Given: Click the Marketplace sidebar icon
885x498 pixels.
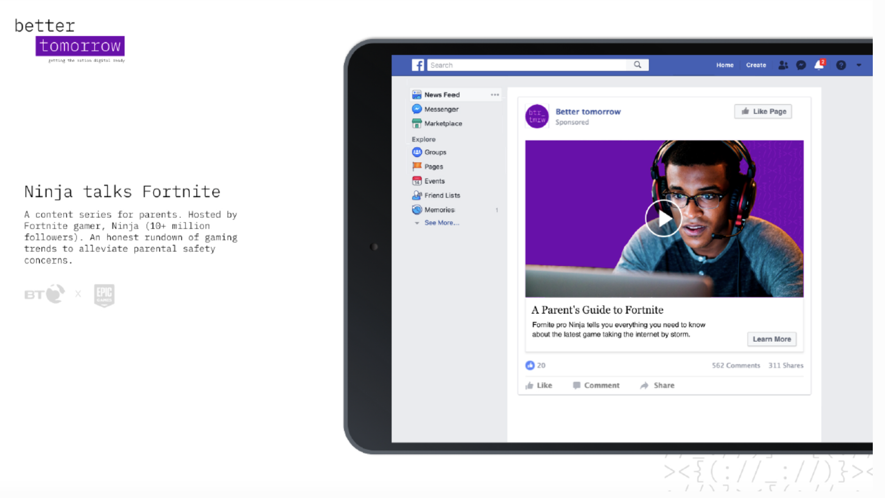Looking at the screenshot, I should [417, 123].
